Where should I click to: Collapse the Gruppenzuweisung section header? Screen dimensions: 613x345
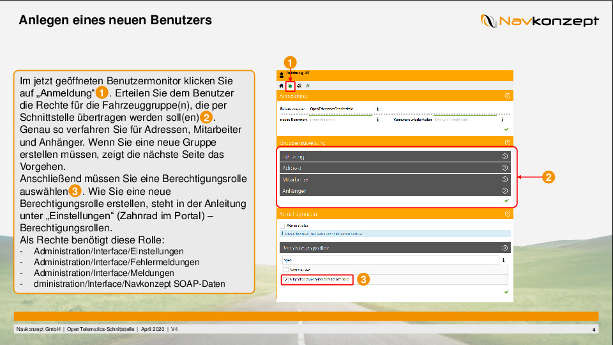point(507,142)
